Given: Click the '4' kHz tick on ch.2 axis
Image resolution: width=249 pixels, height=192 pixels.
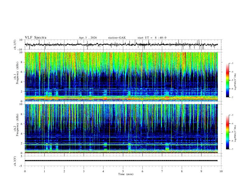Looking at the screenshot, I should (22, 134).
